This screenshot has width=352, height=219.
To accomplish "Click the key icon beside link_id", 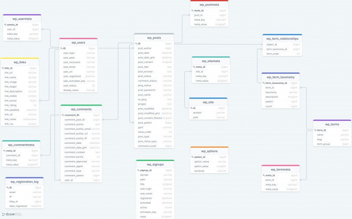I will (x=3, y=68).
